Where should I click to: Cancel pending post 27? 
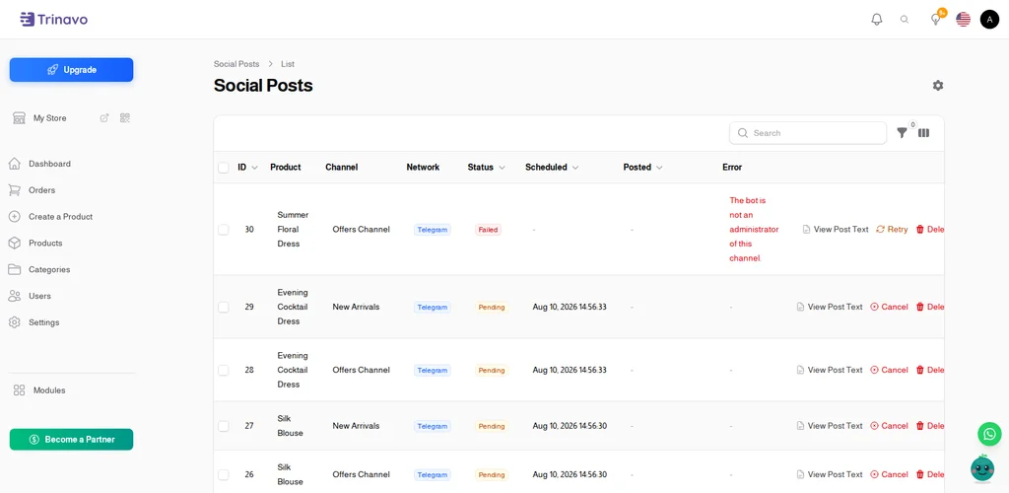pos(889,425)
